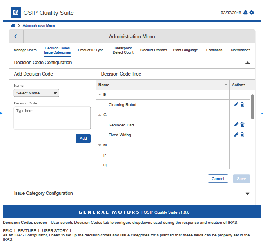The height and width of the screenshot is (243, 263).
Task: Collapse the B tree node
Action: click(100, 95)
